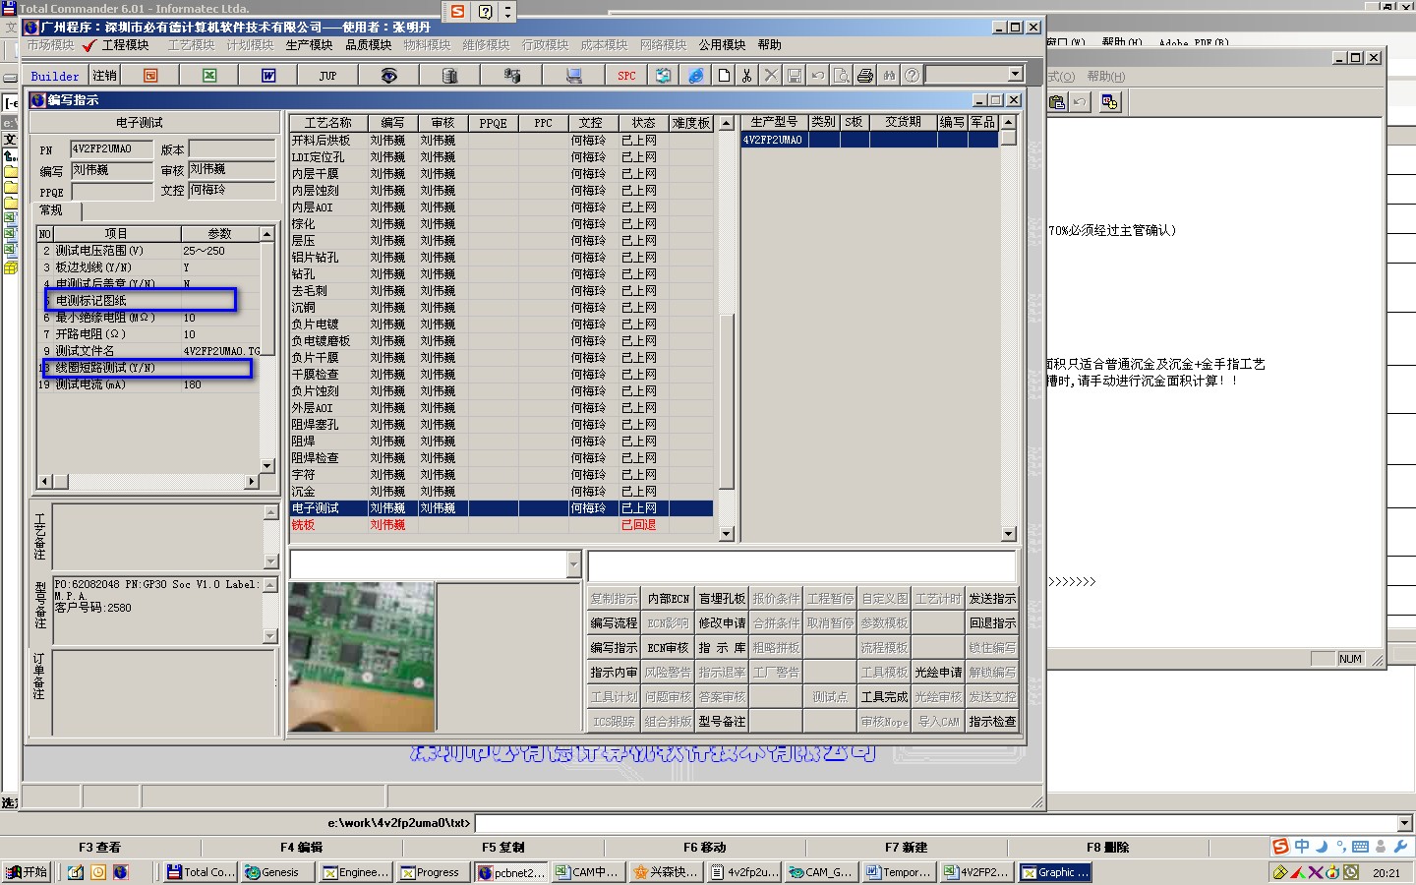
Task: Click the hammer tools icon in toolbar
Action: point(511,76)
